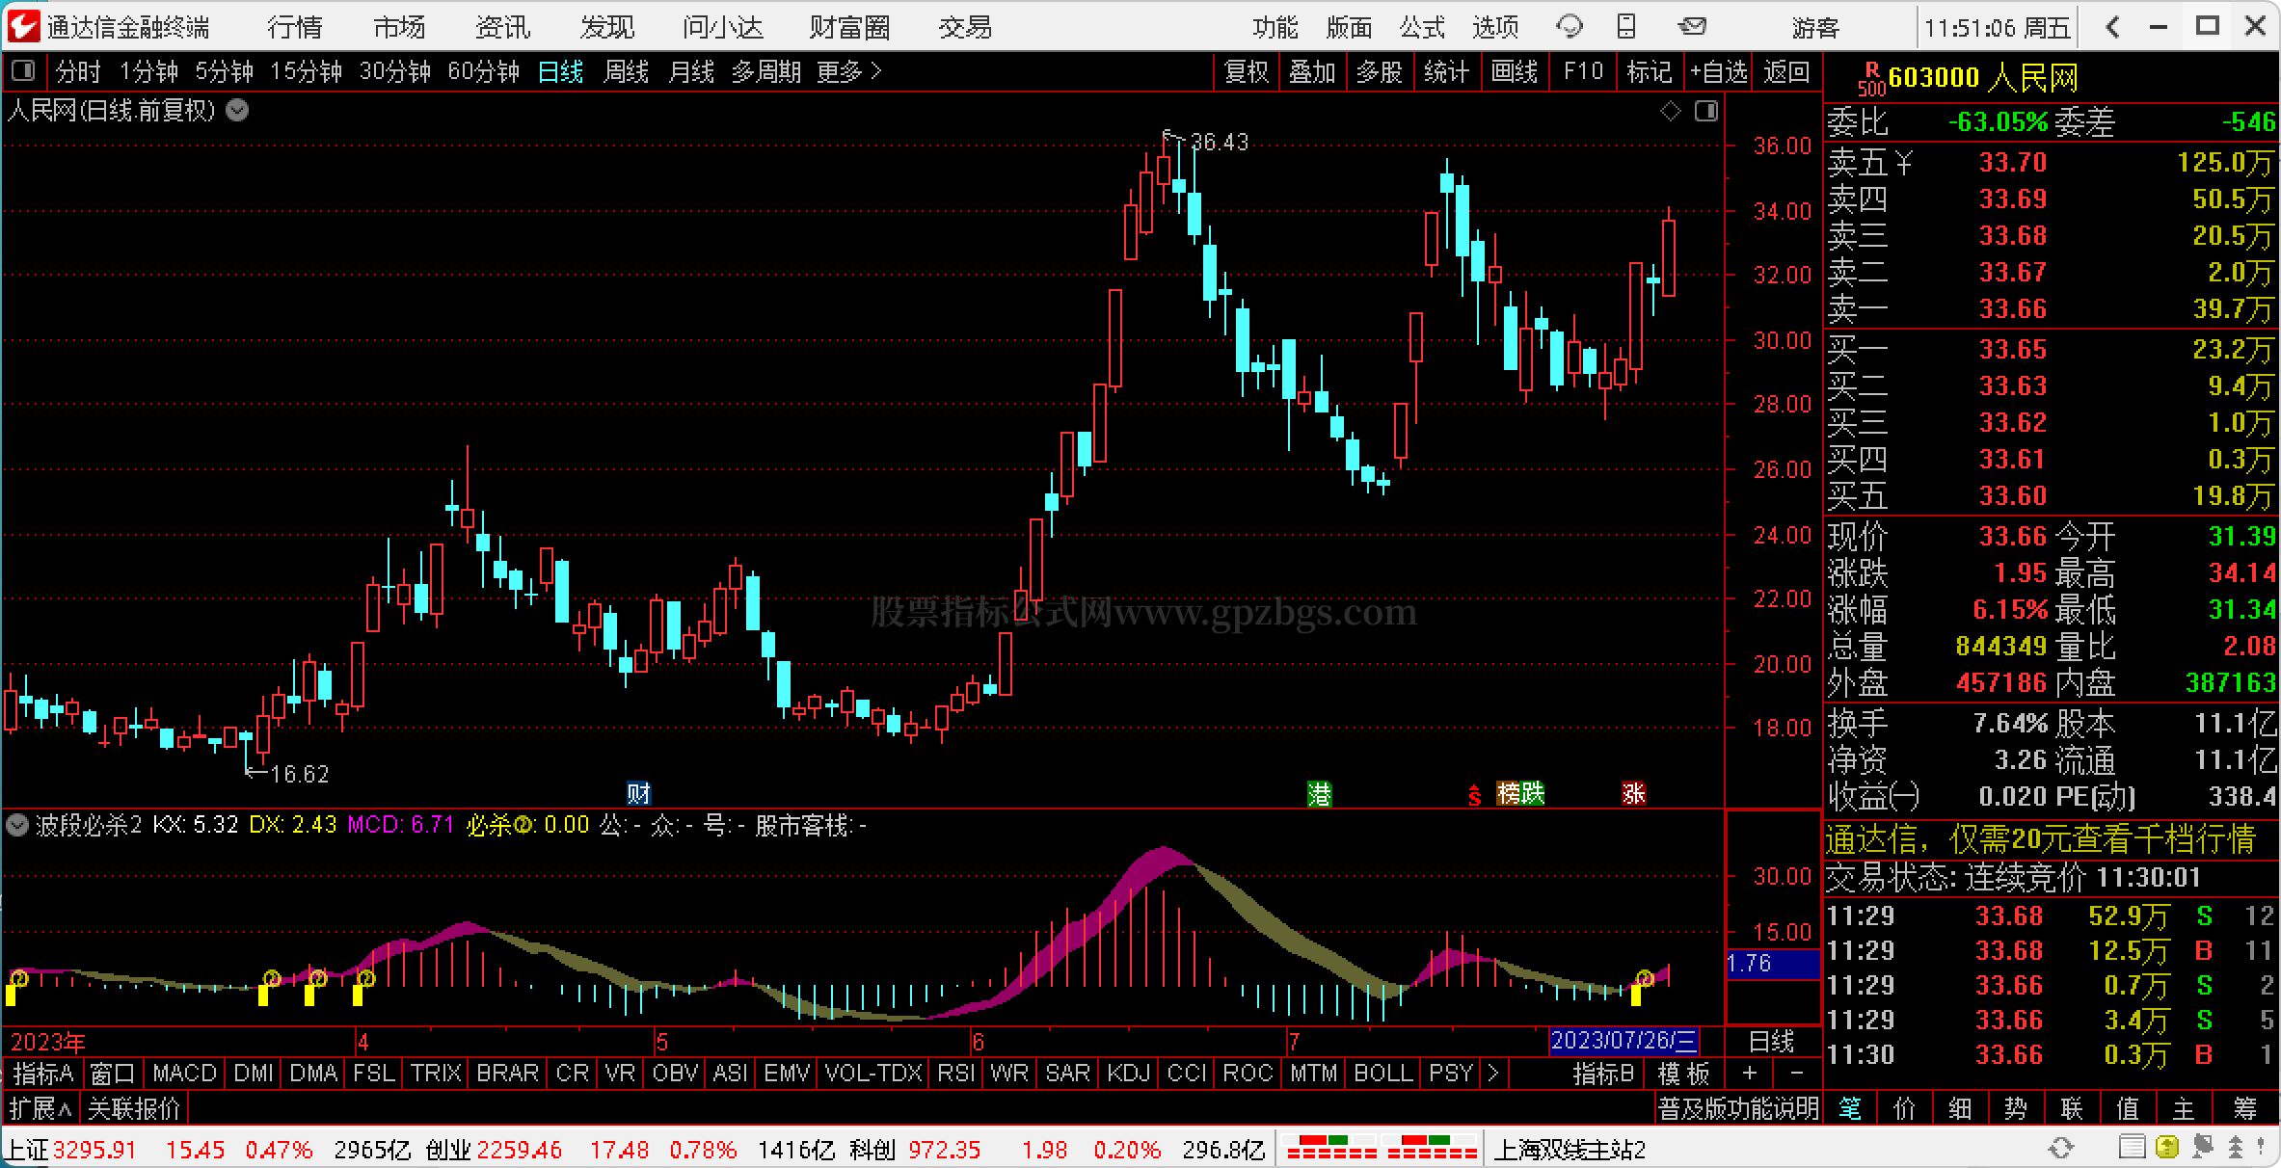Select the 1分钟 period
Viewport: 2281px width, 1168px height.
coord(148,71)
